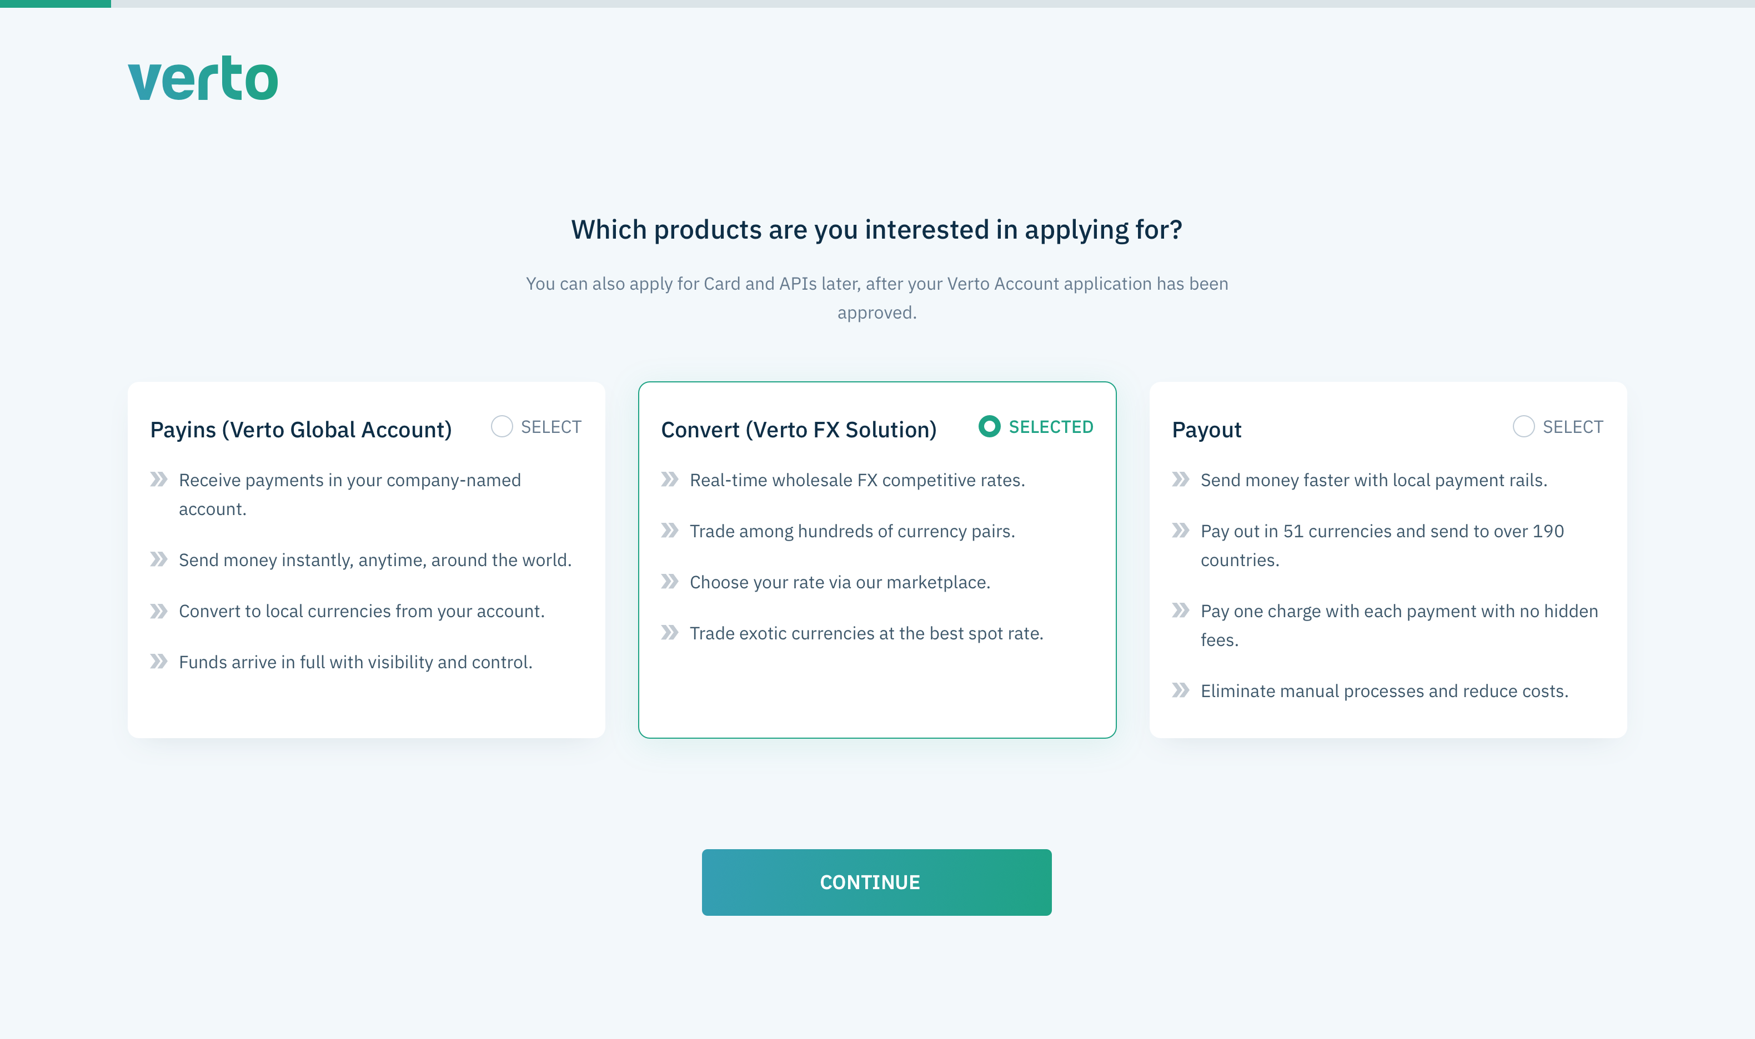
Task: Click chevron icon beside 'Trade exotic currencies'
Action: [670, 633]
